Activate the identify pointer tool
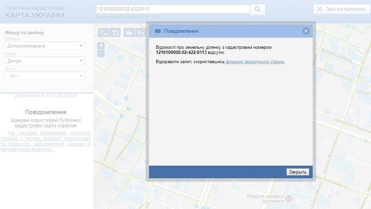Screen dimensions: 371x209 [141, 33]
